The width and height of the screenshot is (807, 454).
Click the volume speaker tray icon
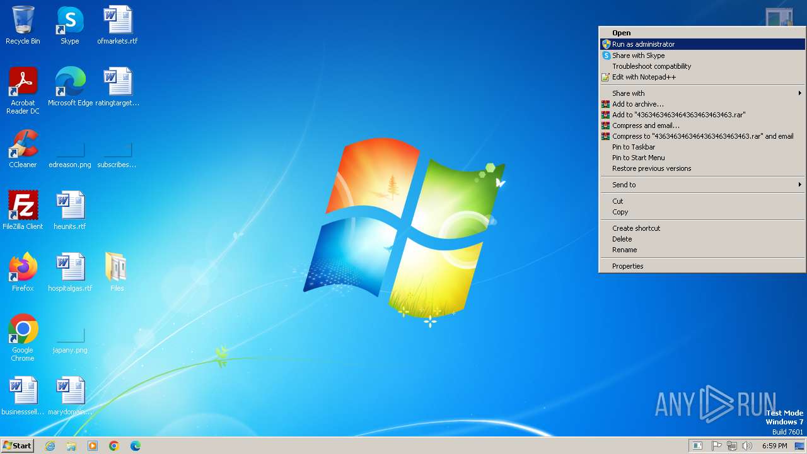(747, 446)
